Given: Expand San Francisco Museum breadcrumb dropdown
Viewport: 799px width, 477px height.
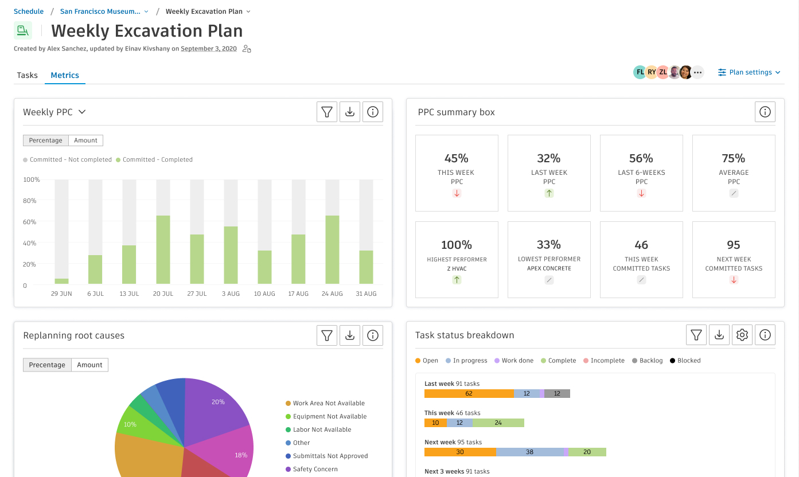Looking at the screenshot, I should tap(146, 11).
